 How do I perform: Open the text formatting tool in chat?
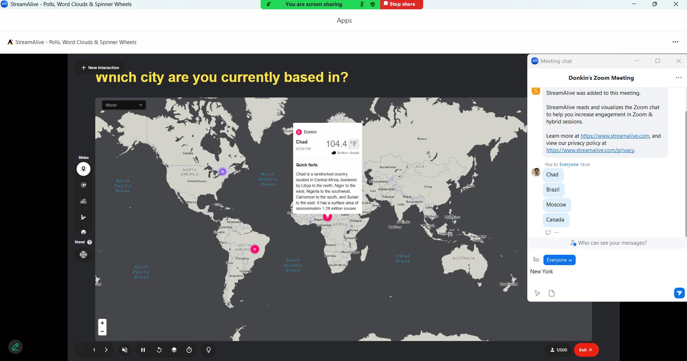pos(537,293)
